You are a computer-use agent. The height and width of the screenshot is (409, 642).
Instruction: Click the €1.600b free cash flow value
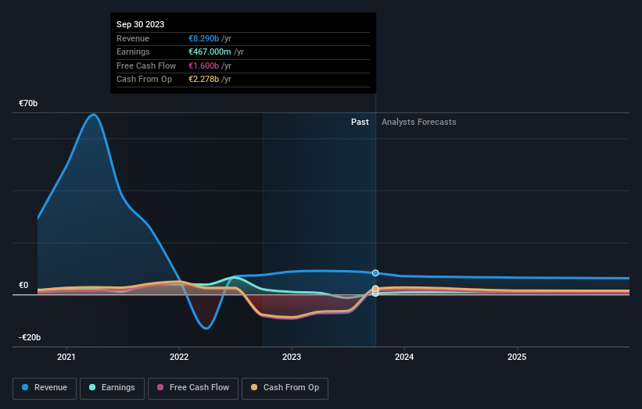tap(203, 66)
